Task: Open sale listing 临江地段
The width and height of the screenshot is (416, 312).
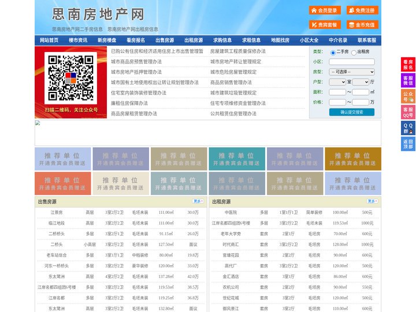Action: 57,223
